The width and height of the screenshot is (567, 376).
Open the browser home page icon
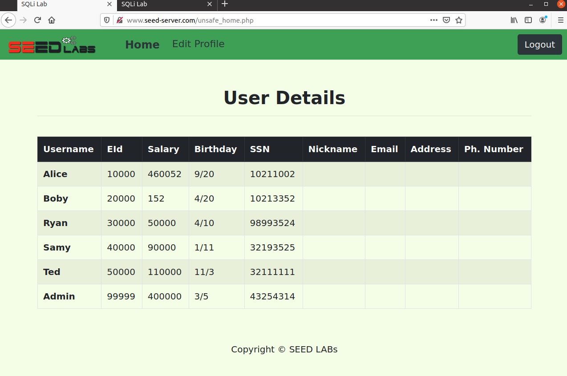click(52, 20)
